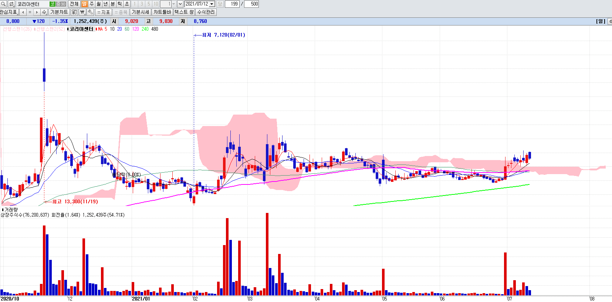612x302 pixels.
Task: Toggle the 차트툴바 button
Action: pyautogui.click(x=162, y=12)
